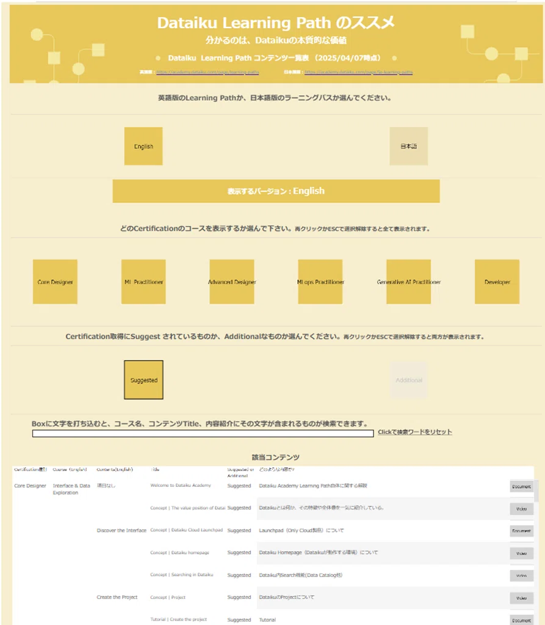Open Video for value position concept row
Viewport: 545px width, 625px height.
tap(522, 508)
